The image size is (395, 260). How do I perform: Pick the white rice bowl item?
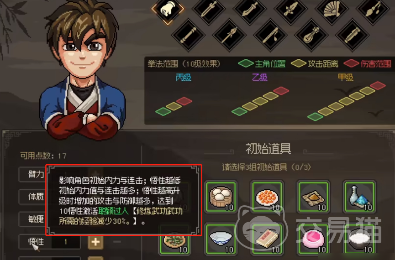tap(359, 239)
